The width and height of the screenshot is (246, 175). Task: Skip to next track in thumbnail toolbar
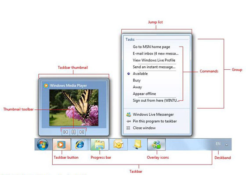tap(82, 132)
